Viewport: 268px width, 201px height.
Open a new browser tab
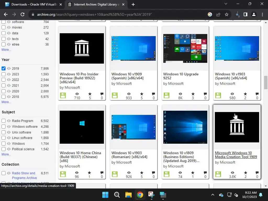pyautogui.click(x=133, y=5)
